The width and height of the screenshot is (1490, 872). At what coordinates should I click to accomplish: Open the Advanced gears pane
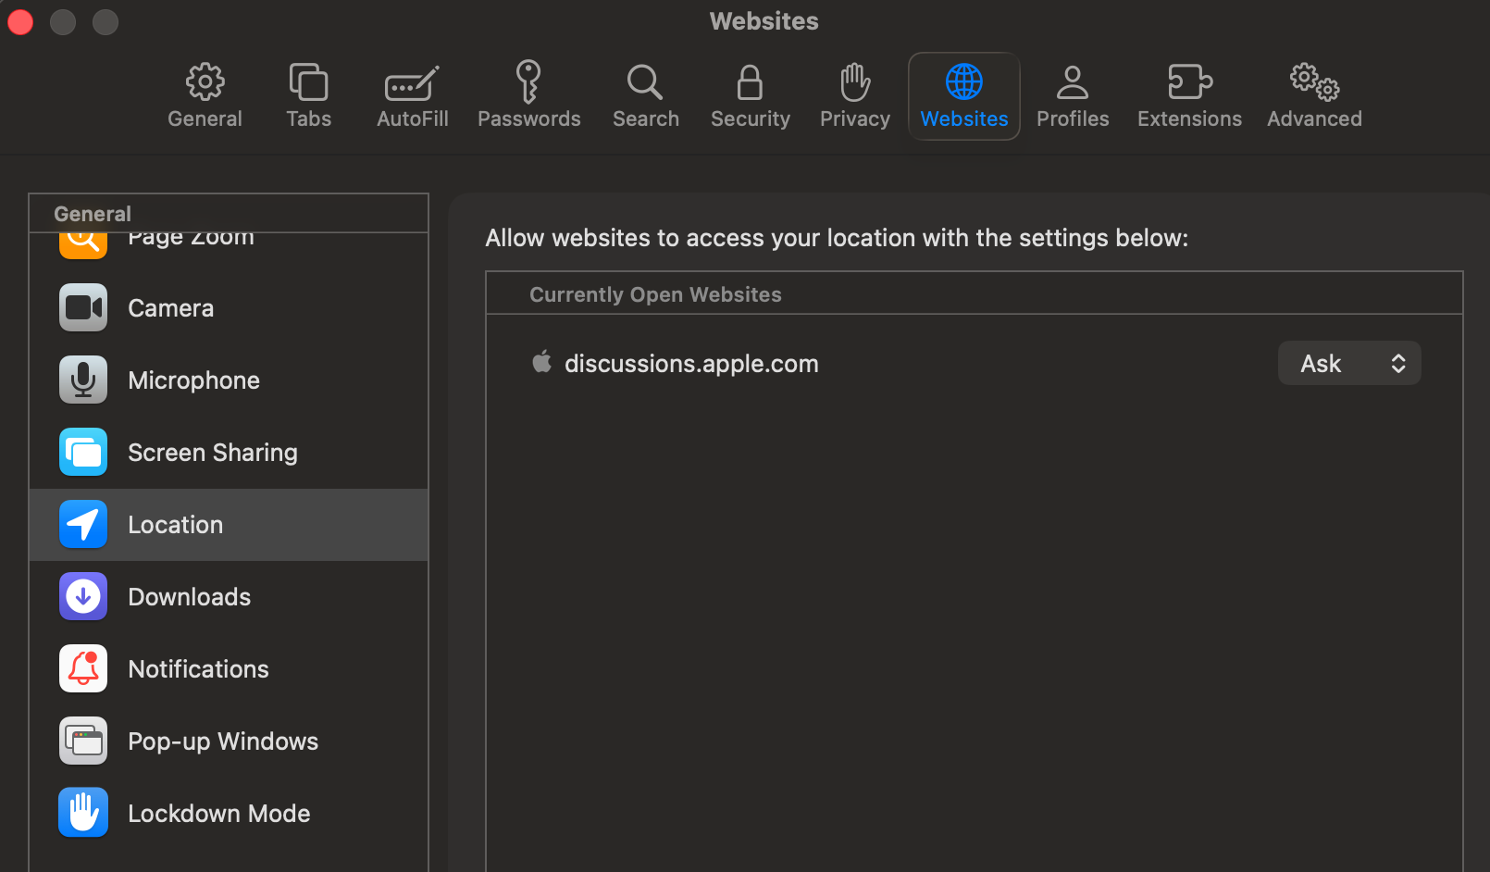[1313, 95]
